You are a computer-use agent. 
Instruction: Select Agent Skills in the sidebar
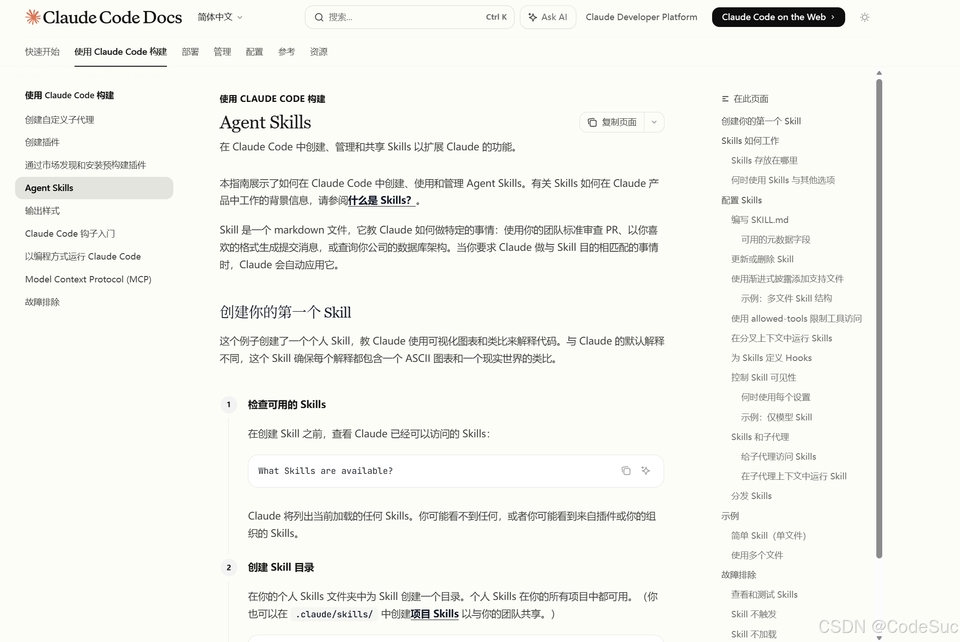pyautogui.click(x=48, y=188)
